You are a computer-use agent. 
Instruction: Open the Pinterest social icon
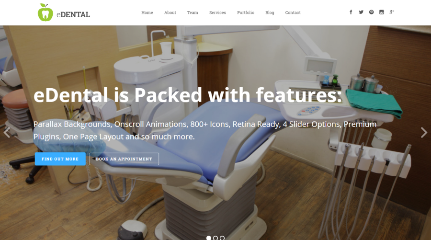(371, 12)
